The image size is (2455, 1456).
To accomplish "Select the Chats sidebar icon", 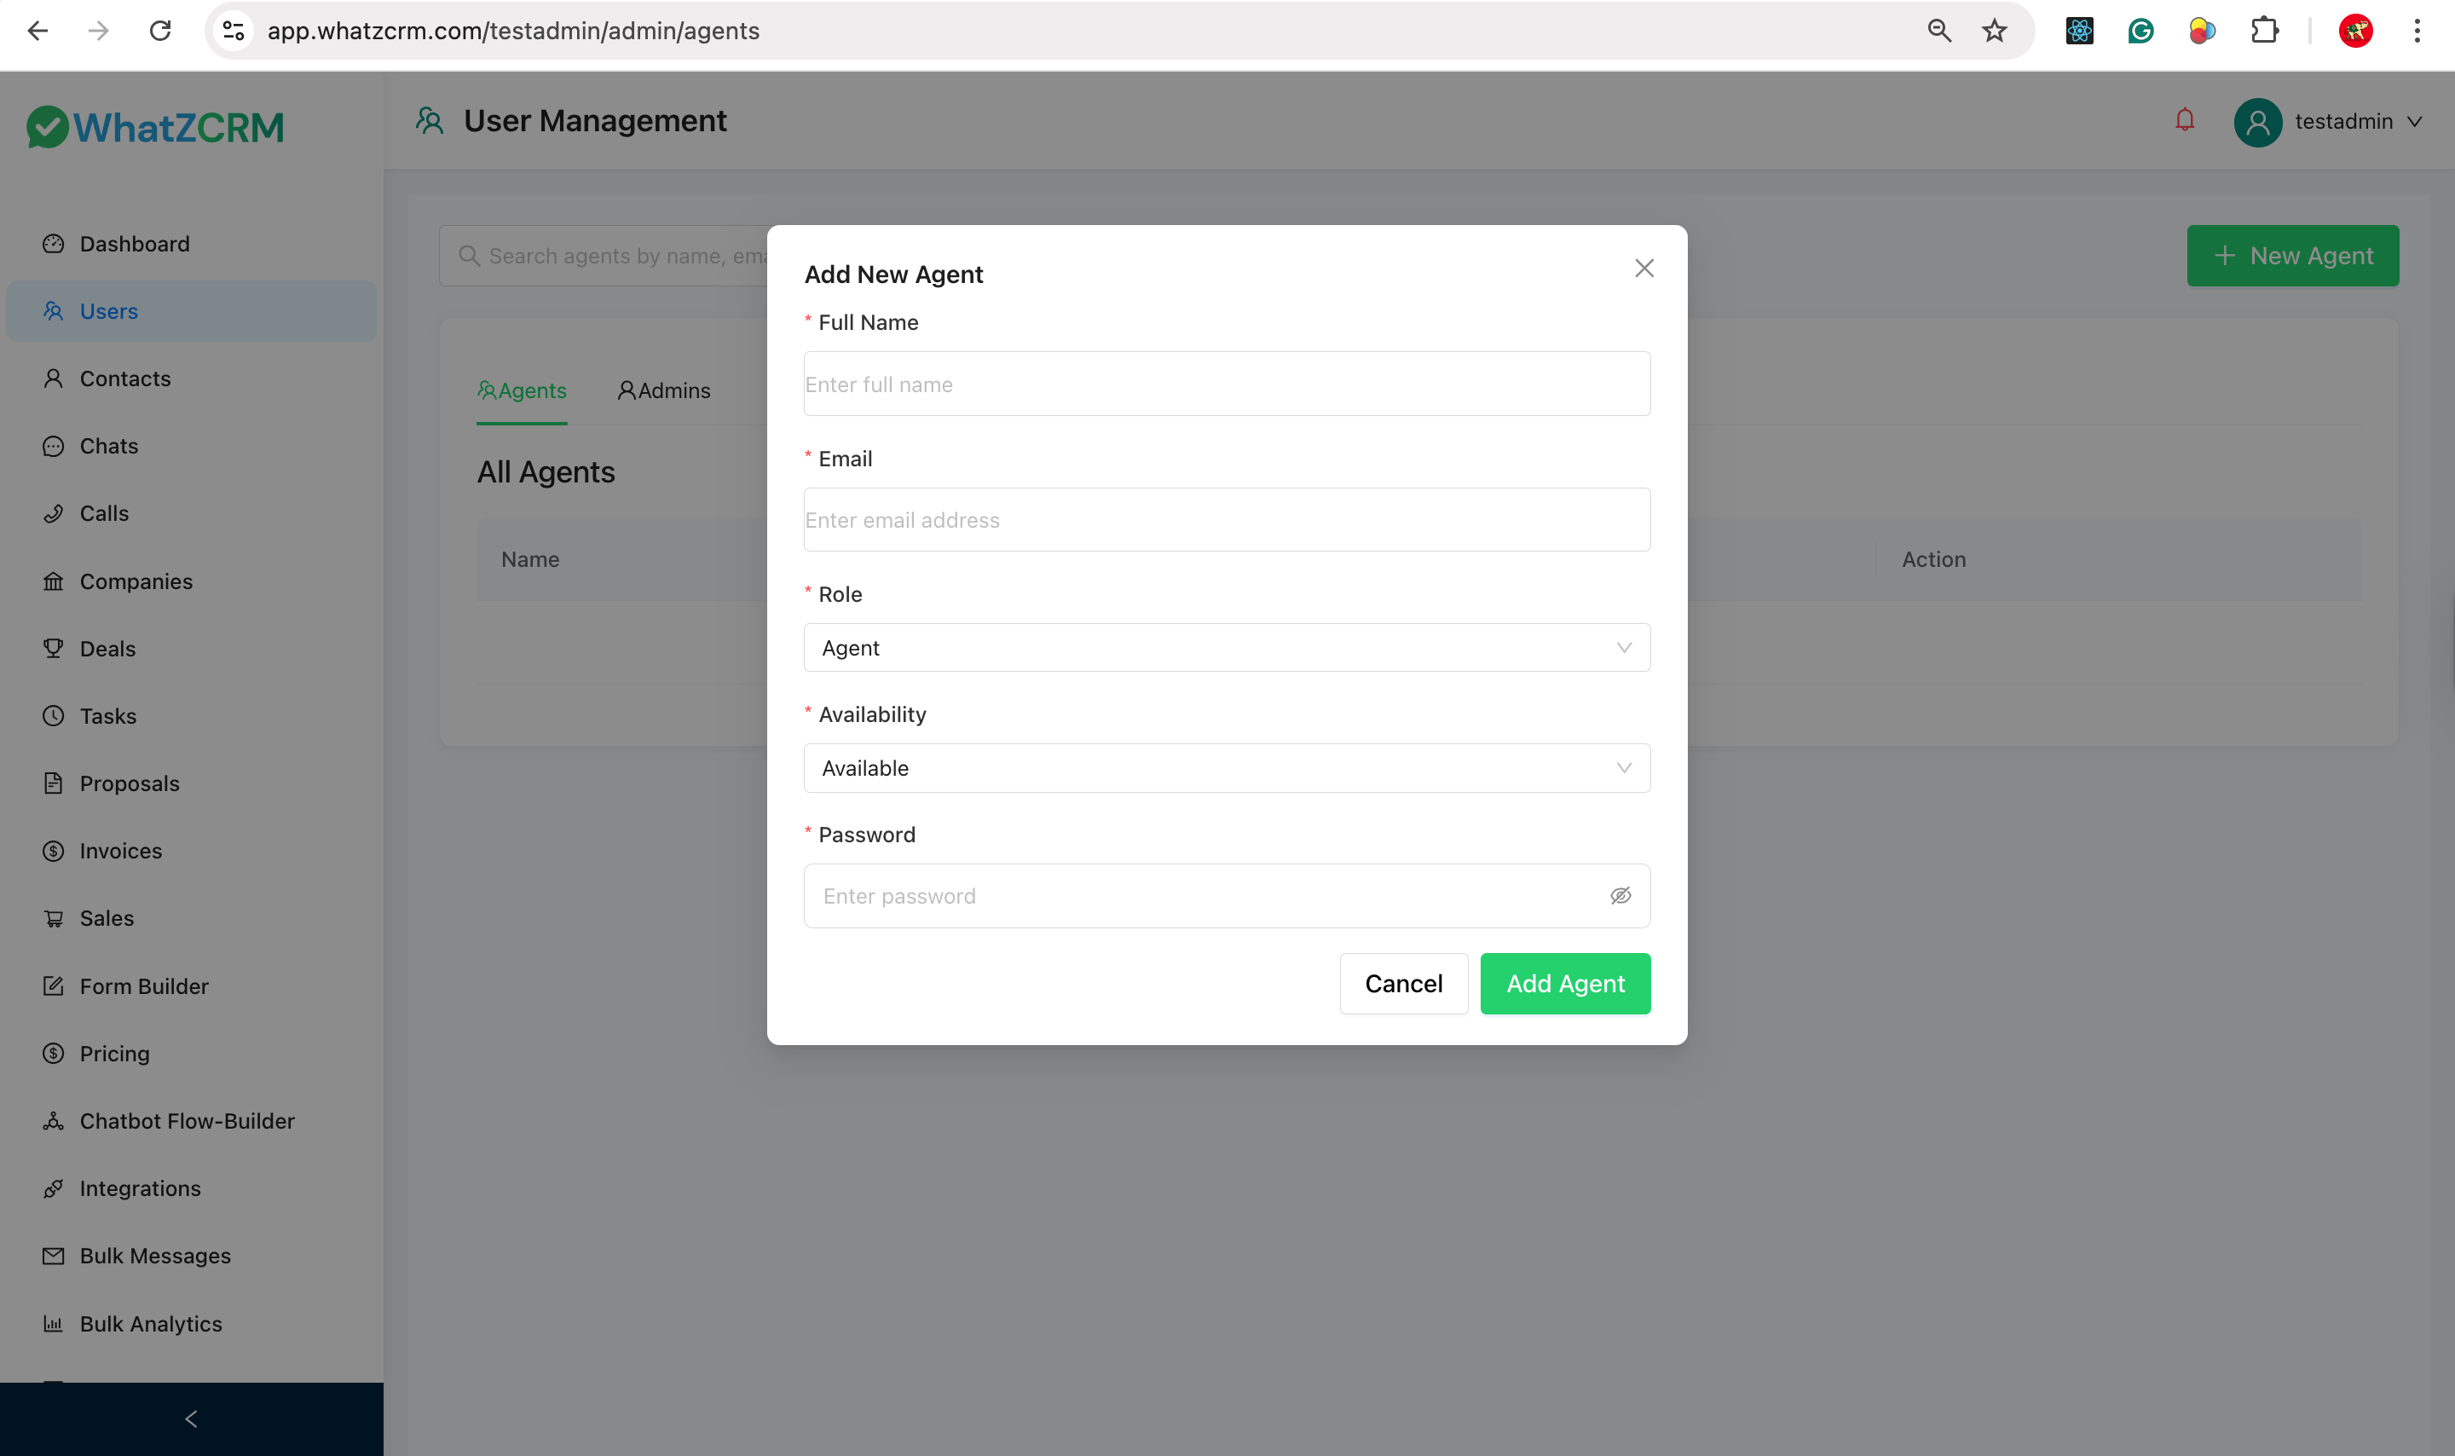I will click(54, 446).
